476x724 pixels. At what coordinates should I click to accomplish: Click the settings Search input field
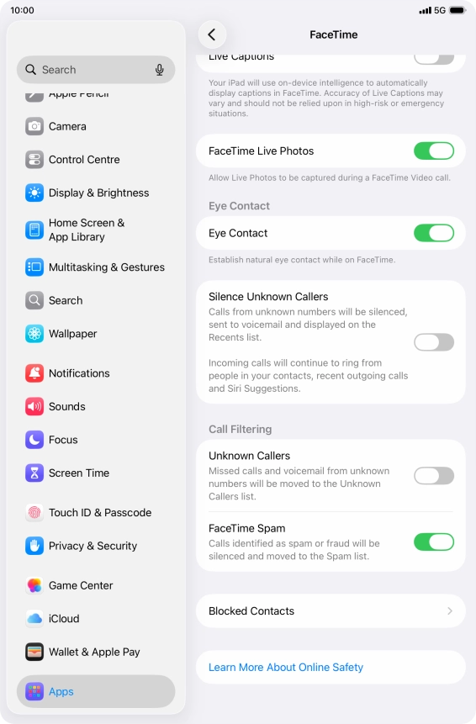click(96, 70)
